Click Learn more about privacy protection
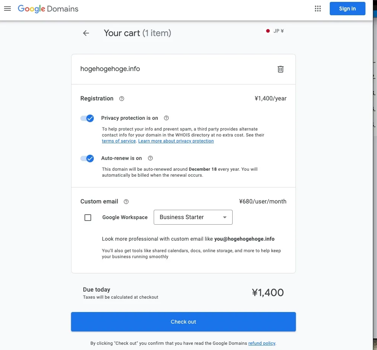The image size is (377, 350). (x=176, y=141)
